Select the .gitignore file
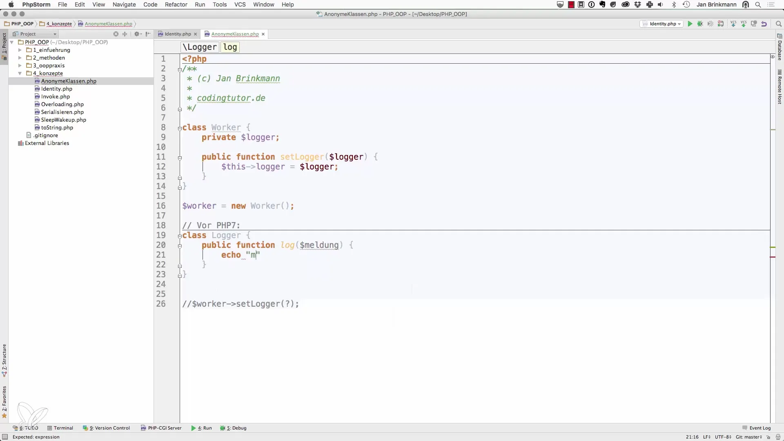This screenshot has height=441, width=784. coord(45,135)
